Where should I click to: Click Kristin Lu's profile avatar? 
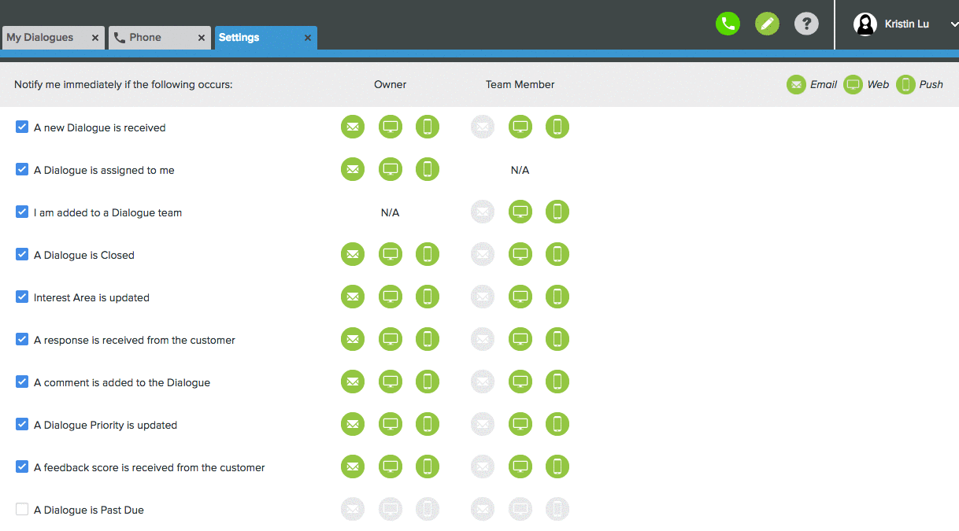tap(865, 24)
